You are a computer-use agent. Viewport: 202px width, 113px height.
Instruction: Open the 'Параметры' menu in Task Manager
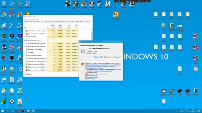(32, 19)
